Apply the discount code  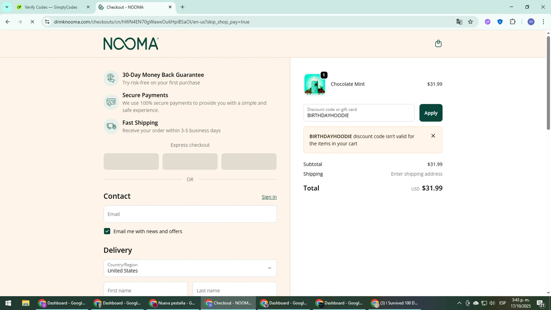(431, 113)
